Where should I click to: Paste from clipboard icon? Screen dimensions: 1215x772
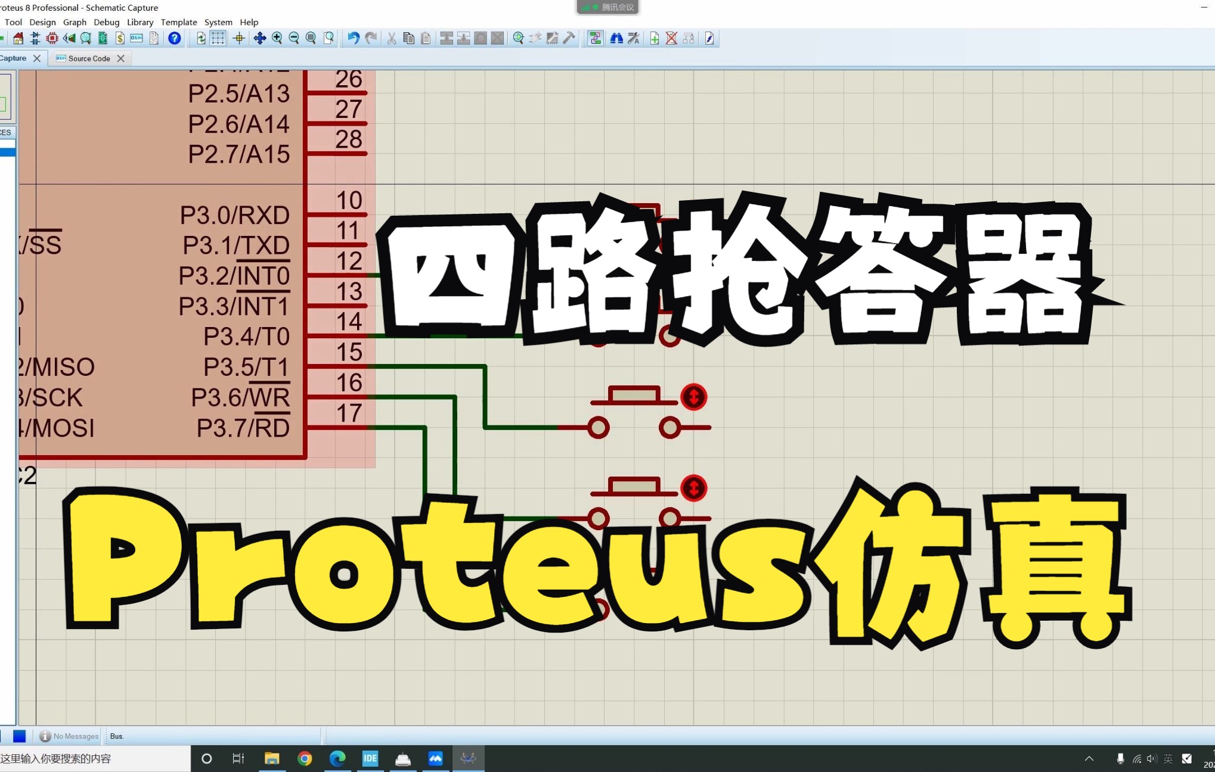[x=426, y=39]
